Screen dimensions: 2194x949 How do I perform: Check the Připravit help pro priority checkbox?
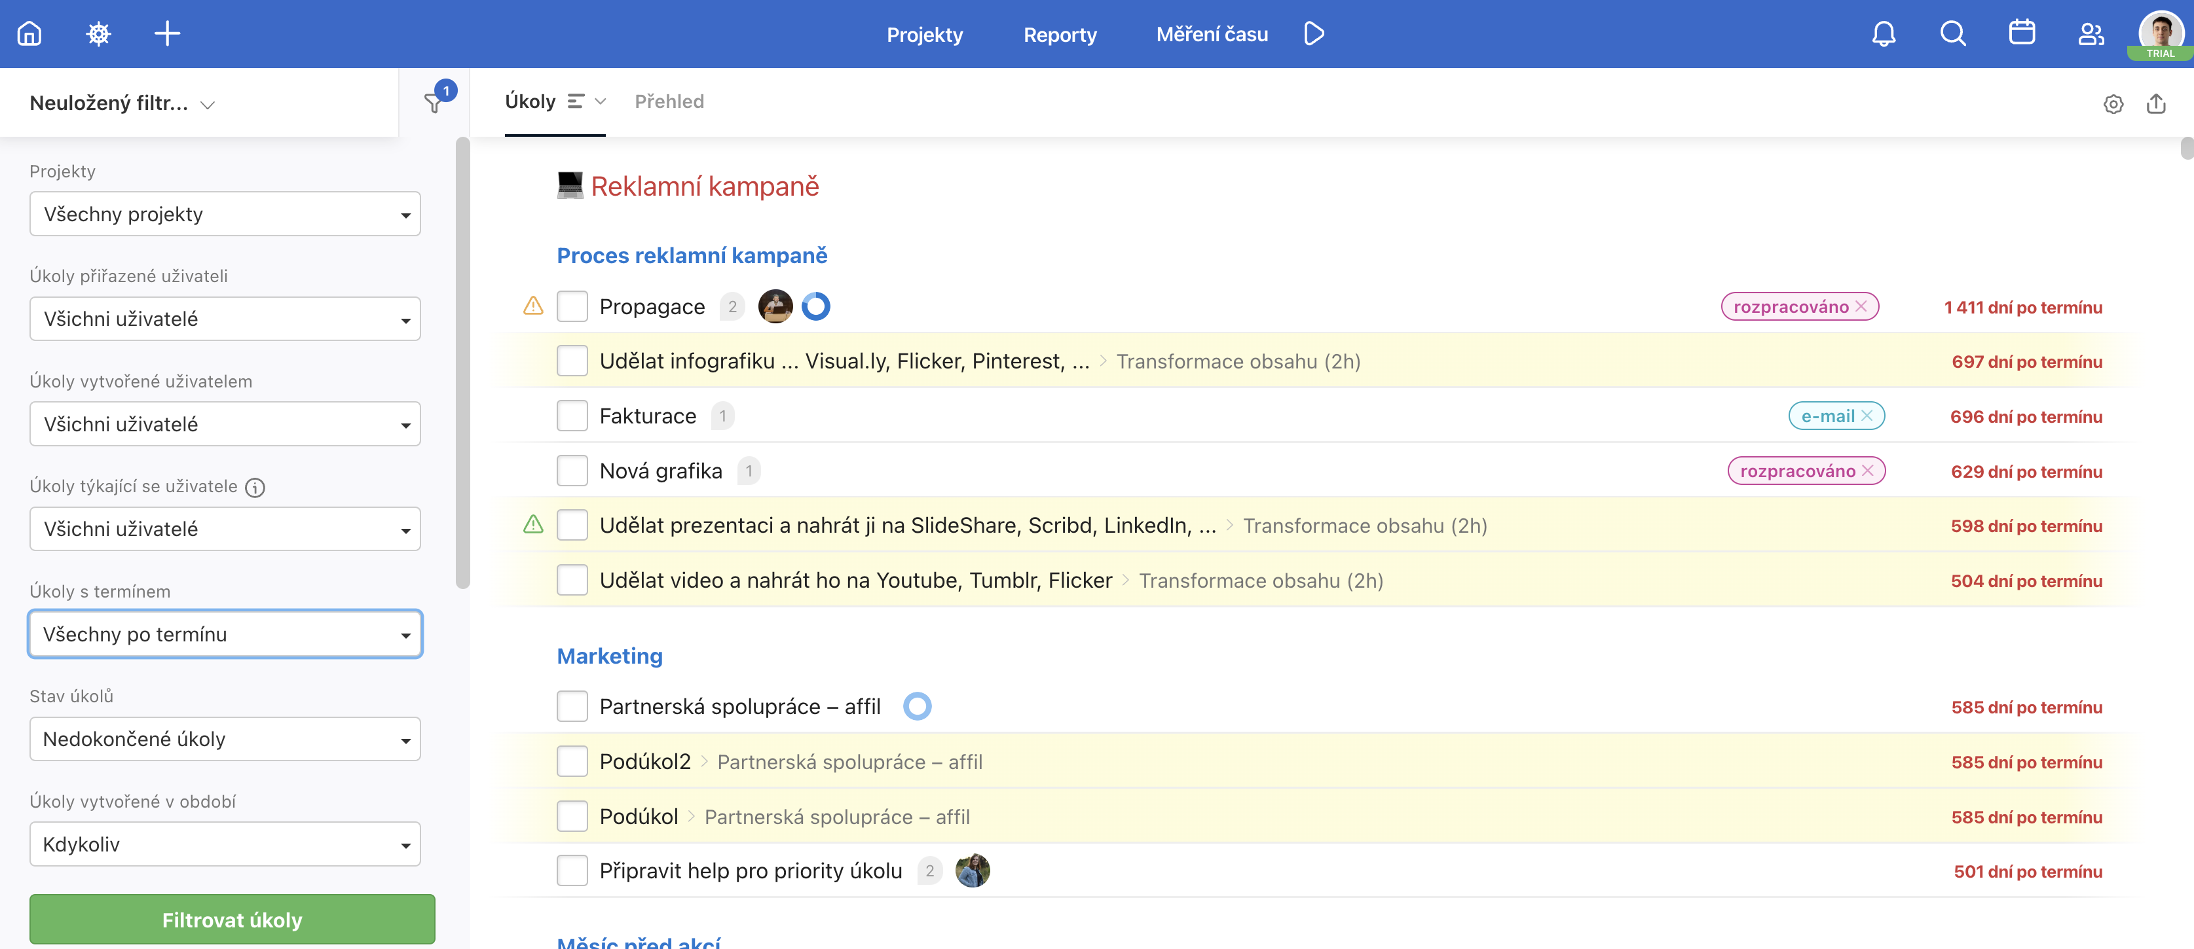tap(572, 870)
